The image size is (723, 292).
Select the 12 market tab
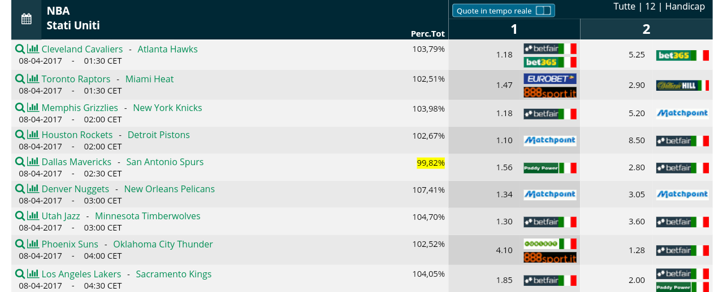point(650,7)
